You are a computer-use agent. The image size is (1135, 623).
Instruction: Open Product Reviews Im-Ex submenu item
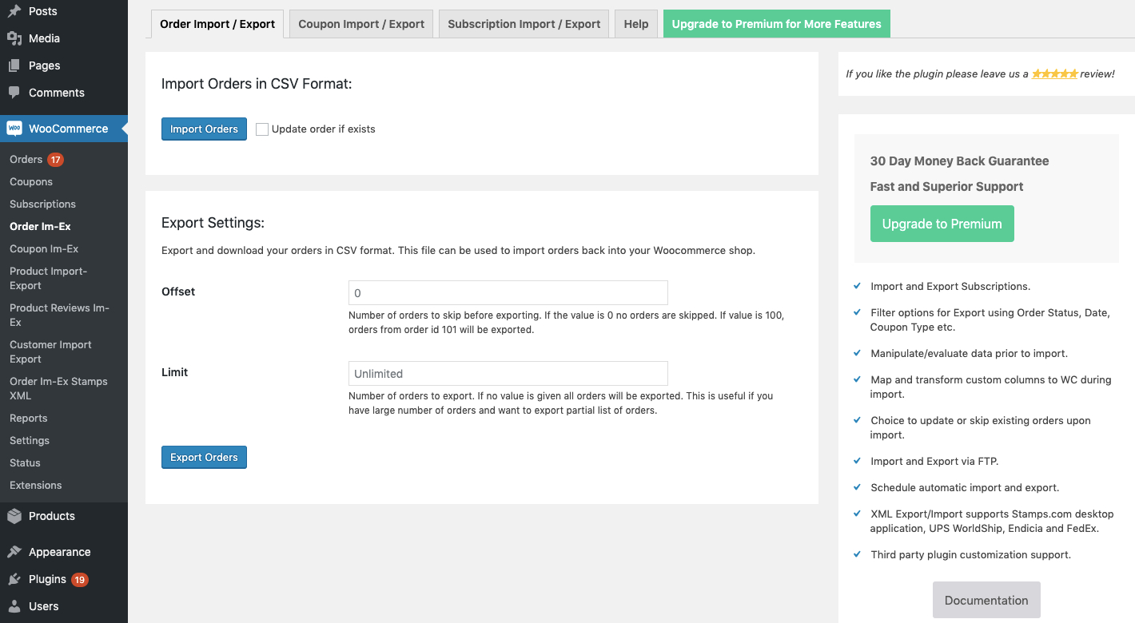[59, 315]
